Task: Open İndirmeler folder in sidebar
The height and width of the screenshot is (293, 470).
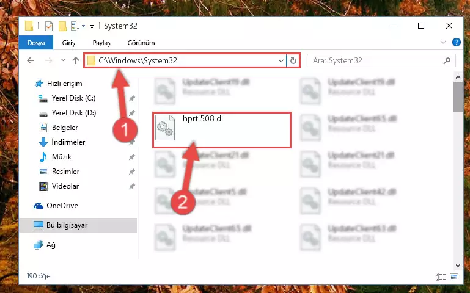Action: [68, 142]
